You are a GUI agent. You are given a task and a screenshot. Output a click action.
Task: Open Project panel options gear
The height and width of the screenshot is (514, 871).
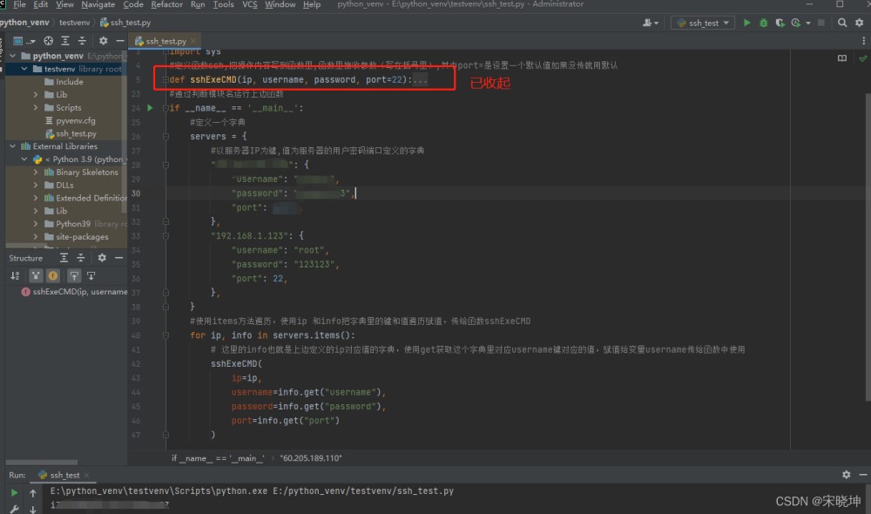click(x=104, y=41)
